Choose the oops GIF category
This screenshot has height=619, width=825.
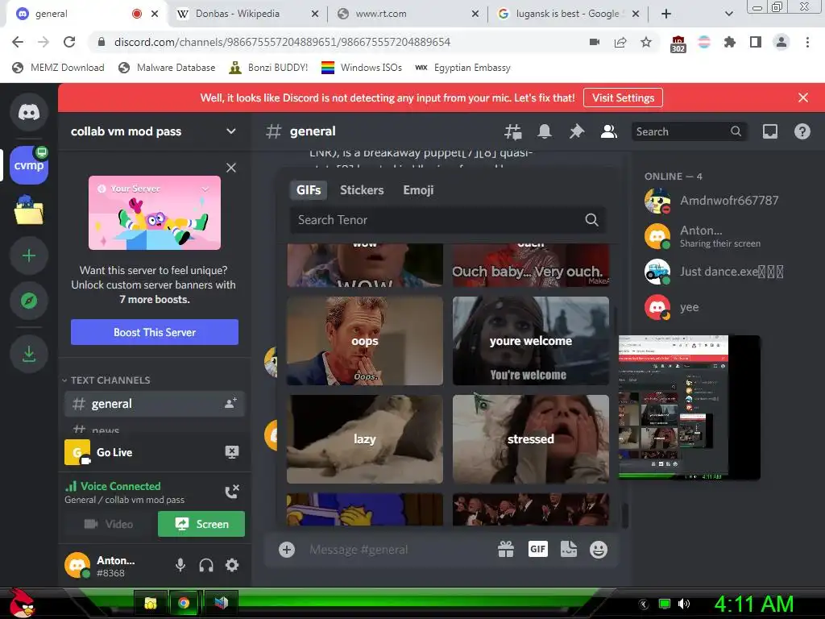click(365, 341)
